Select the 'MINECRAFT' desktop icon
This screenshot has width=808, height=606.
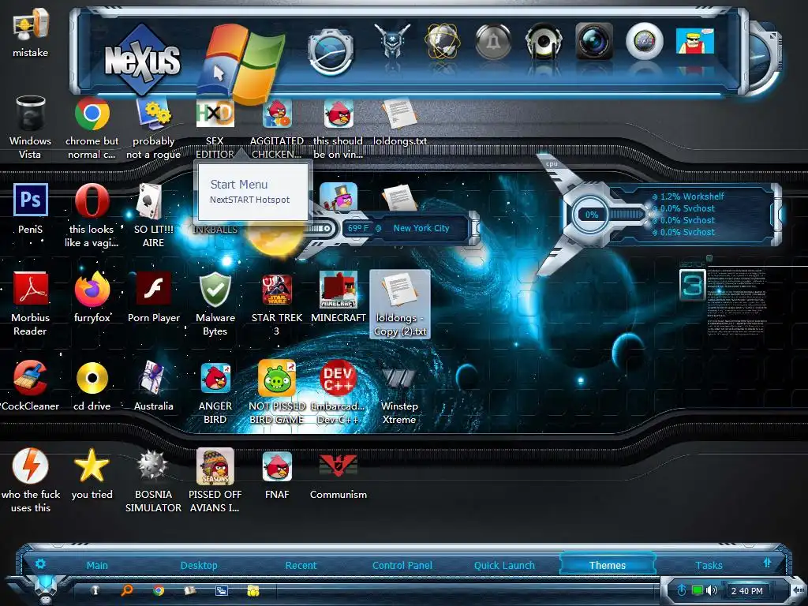point(338,297)
